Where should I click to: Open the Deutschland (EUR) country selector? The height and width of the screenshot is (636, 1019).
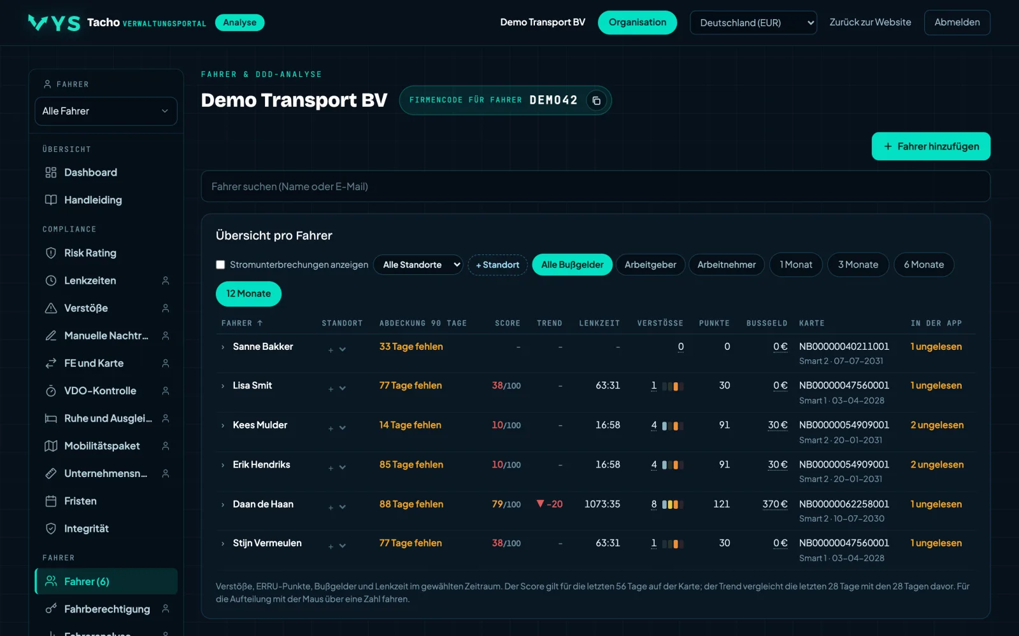tap(753, 23)
